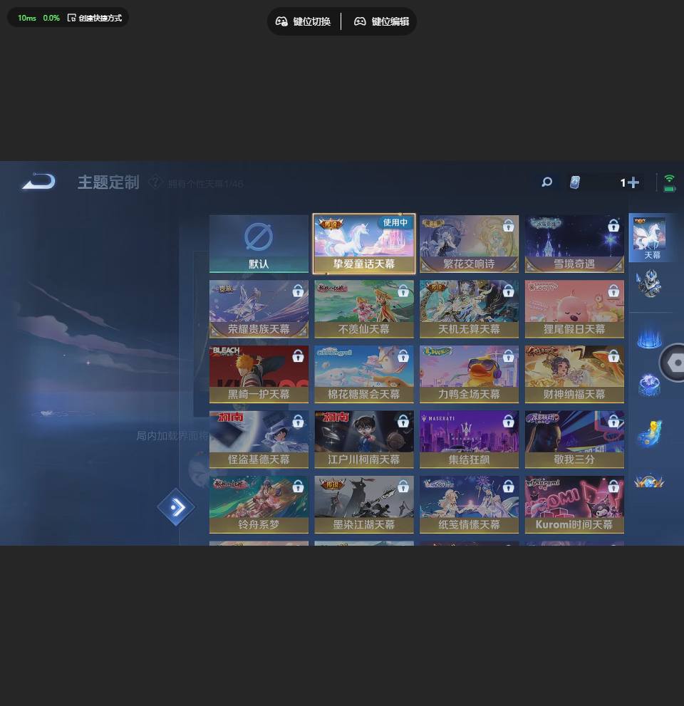The height and width of the screenshot is (706, 684).
Task: Switch to the 天幕 tab
Action: pos(650,239)
